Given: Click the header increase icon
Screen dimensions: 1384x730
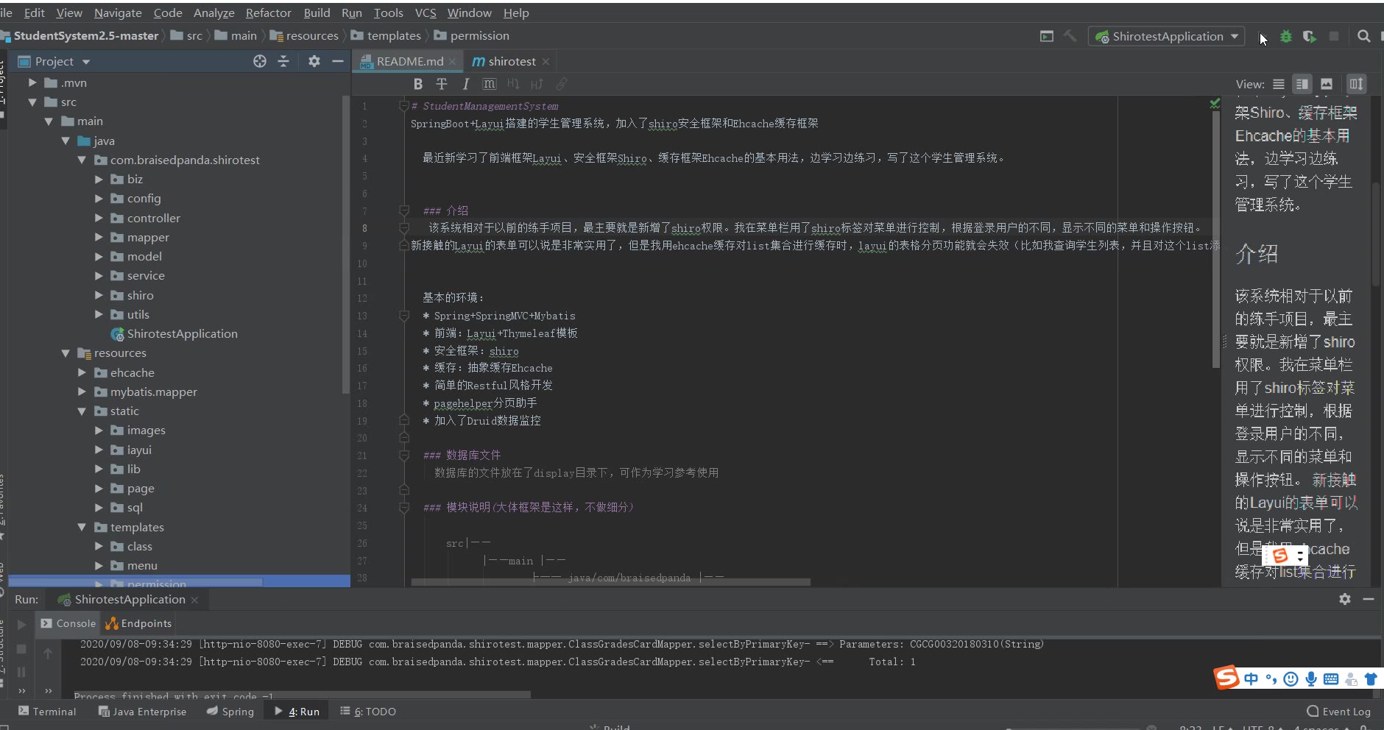Looking at the screenshot, I should [x=537, y=84].
